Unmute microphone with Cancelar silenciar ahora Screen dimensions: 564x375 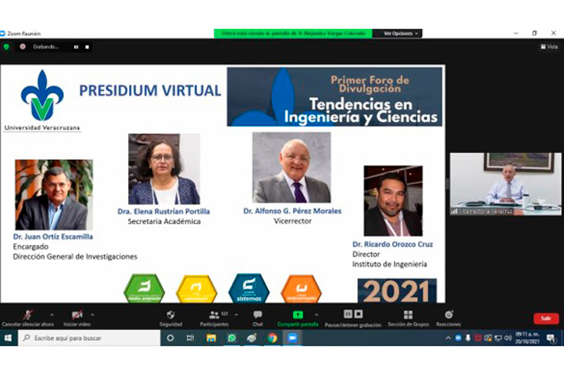(27, 316)
